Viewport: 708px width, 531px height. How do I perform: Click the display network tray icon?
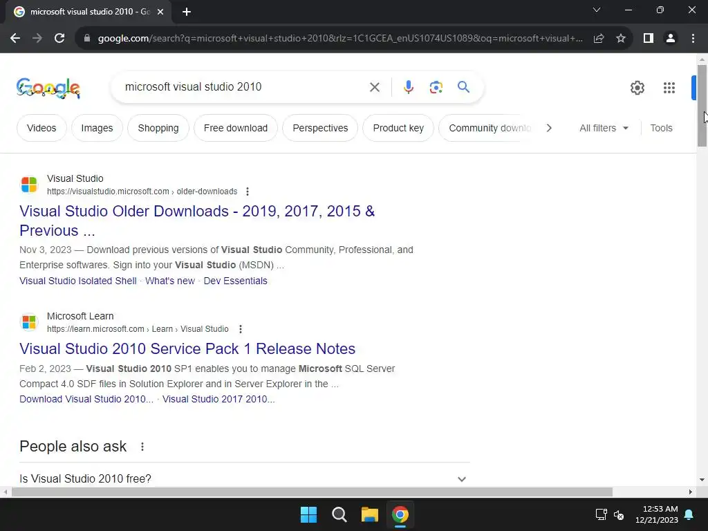click(601, 514)
